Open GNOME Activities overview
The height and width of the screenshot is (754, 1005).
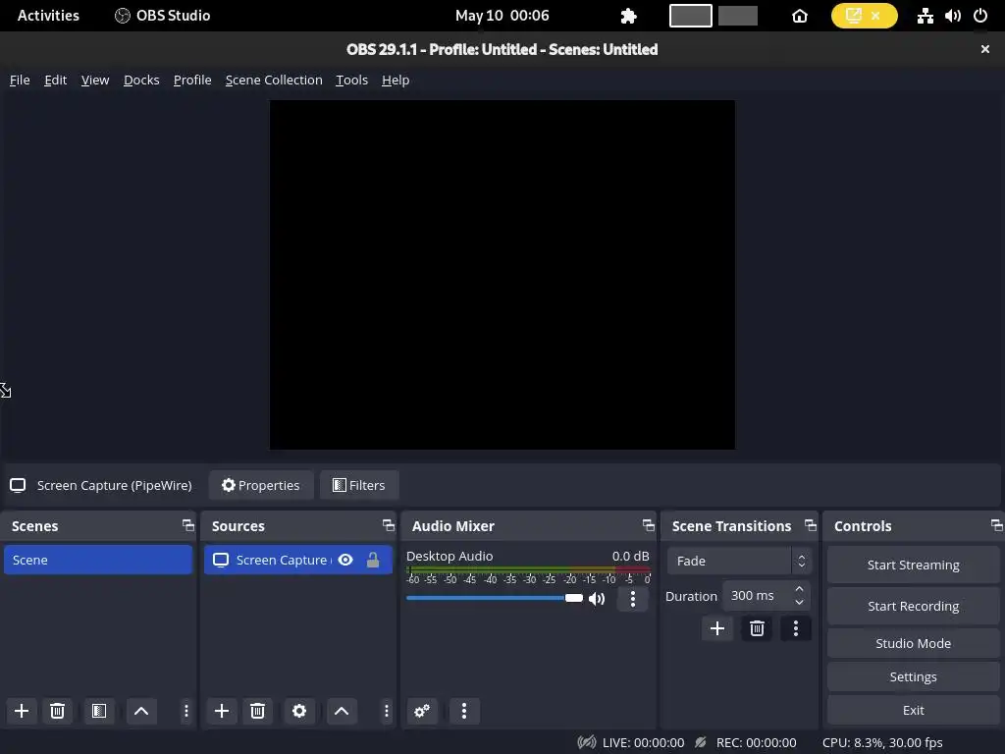click(48, 16)
